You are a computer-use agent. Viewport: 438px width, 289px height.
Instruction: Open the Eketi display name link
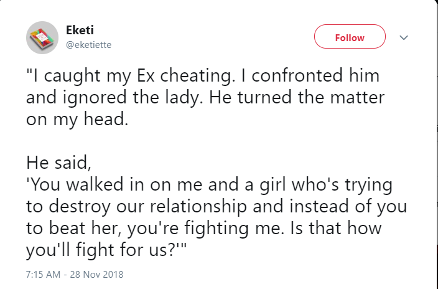coord(80,30)
